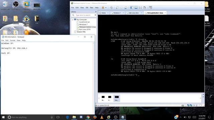Viewport: 214px width, 120px height.
Task: Close the Metasploitable2-Linux tab
Action: pos(165,13)
